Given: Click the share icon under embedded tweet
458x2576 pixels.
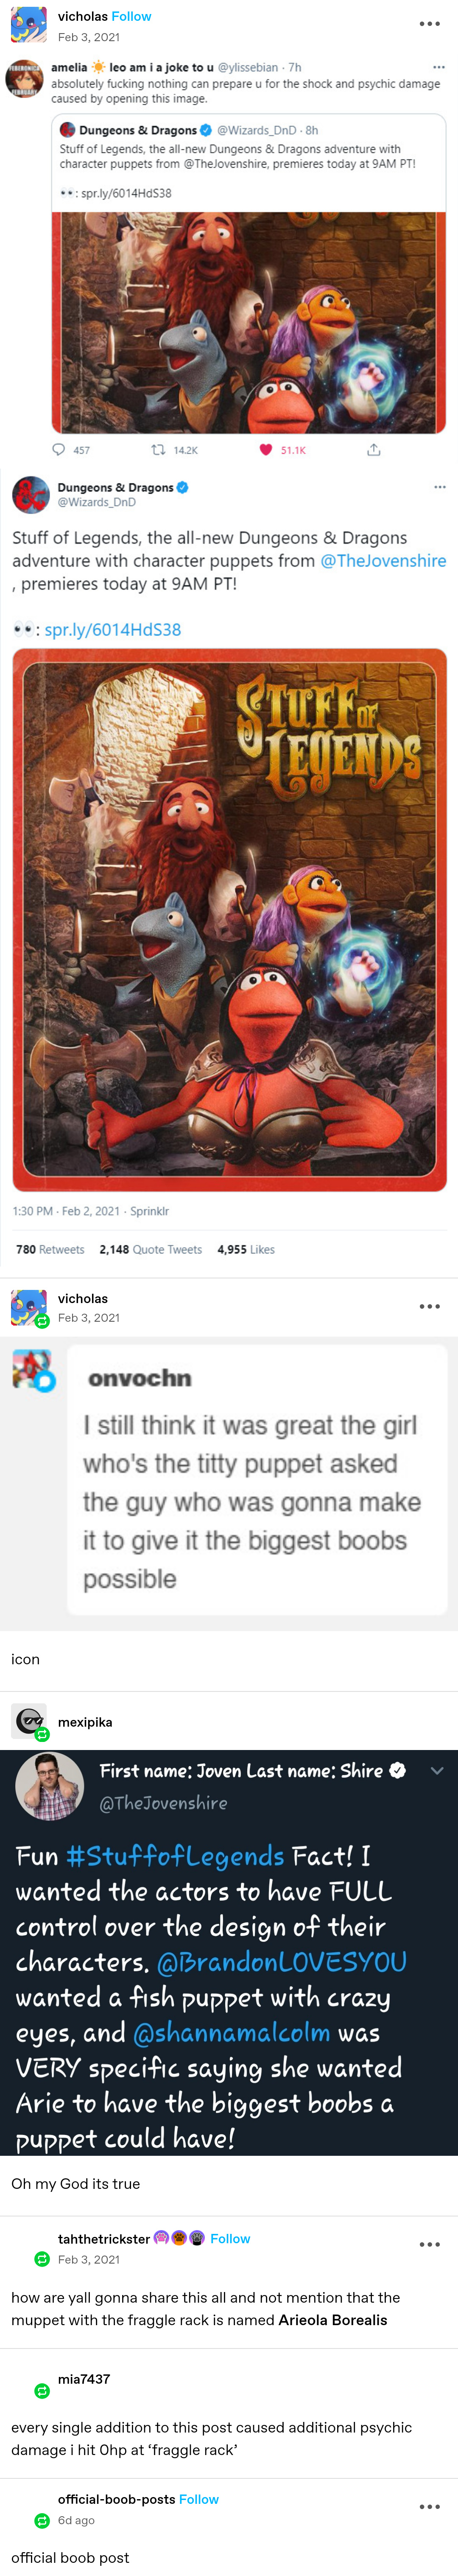Looking at the screenshot, I should 373,450.
